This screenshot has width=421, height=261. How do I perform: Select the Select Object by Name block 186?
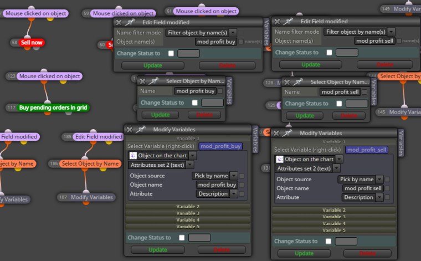click(x=90, y=163)
